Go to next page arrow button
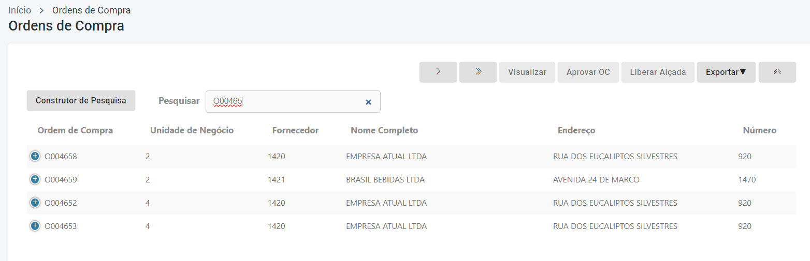This screenshot has width=810, height=261. [438, 72]
